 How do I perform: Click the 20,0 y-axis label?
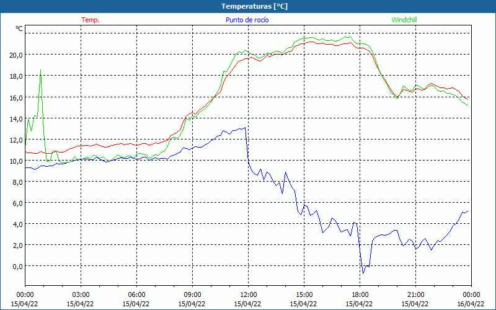pos(16,55)
